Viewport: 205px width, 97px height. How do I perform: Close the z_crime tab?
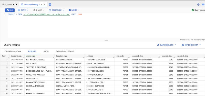tap(16, 4)
